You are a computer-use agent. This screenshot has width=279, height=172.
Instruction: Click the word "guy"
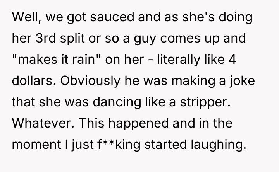[x=152, y=40]
